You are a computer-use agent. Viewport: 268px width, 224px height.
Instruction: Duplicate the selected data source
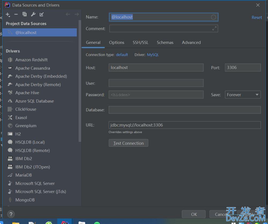pos(24,14)
